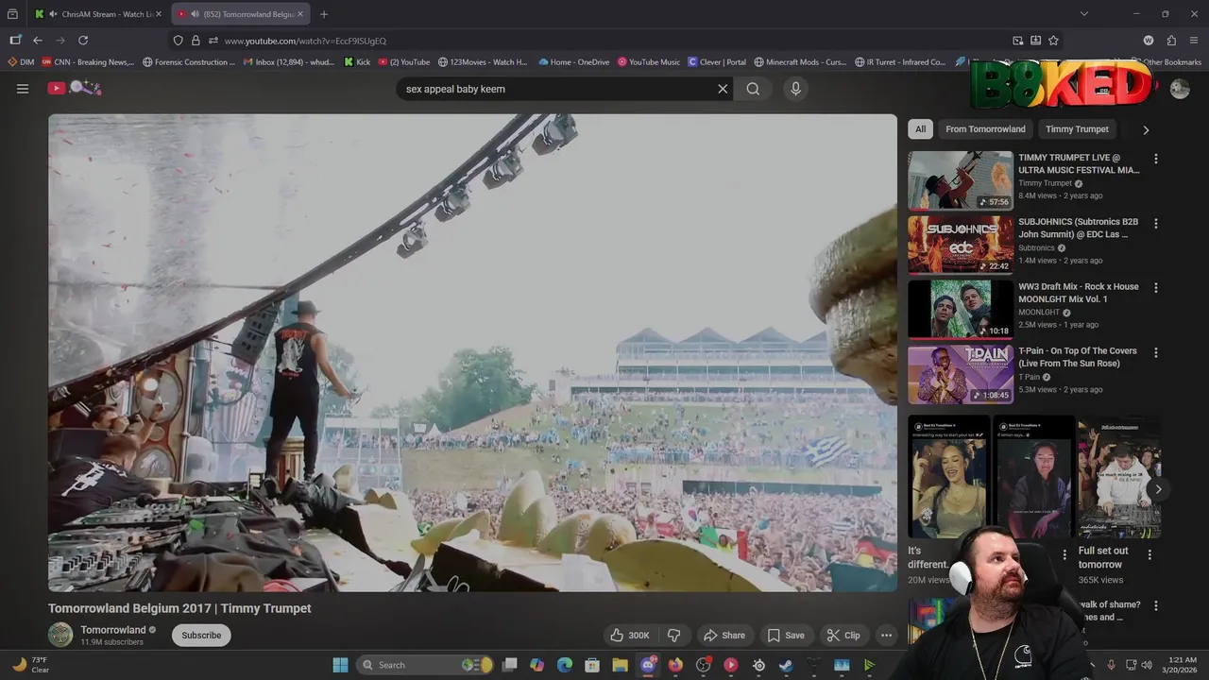The width and height of the screenshot is (1209, 680).
Task: Open a new browser tab
Action: pyautogui.click(x=324, y=14)
